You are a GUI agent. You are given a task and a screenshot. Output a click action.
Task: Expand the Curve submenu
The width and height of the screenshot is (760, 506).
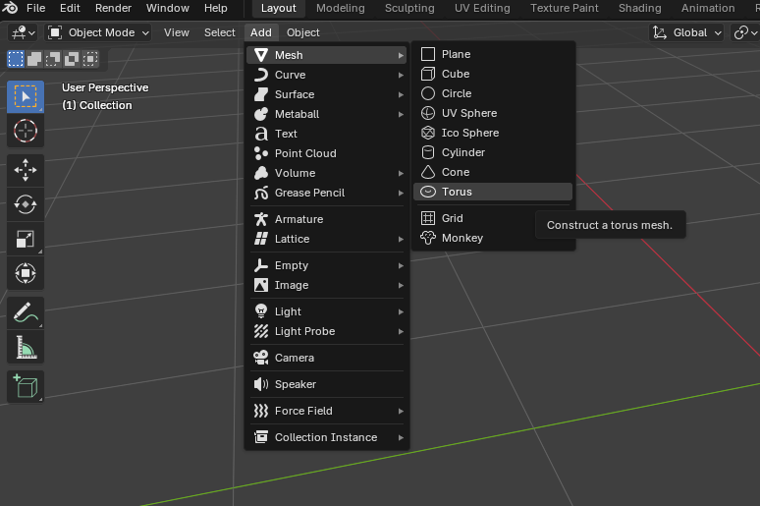(x=327, y=75)
